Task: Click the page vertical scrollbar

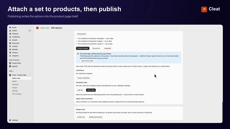Action: pos(222,112)
